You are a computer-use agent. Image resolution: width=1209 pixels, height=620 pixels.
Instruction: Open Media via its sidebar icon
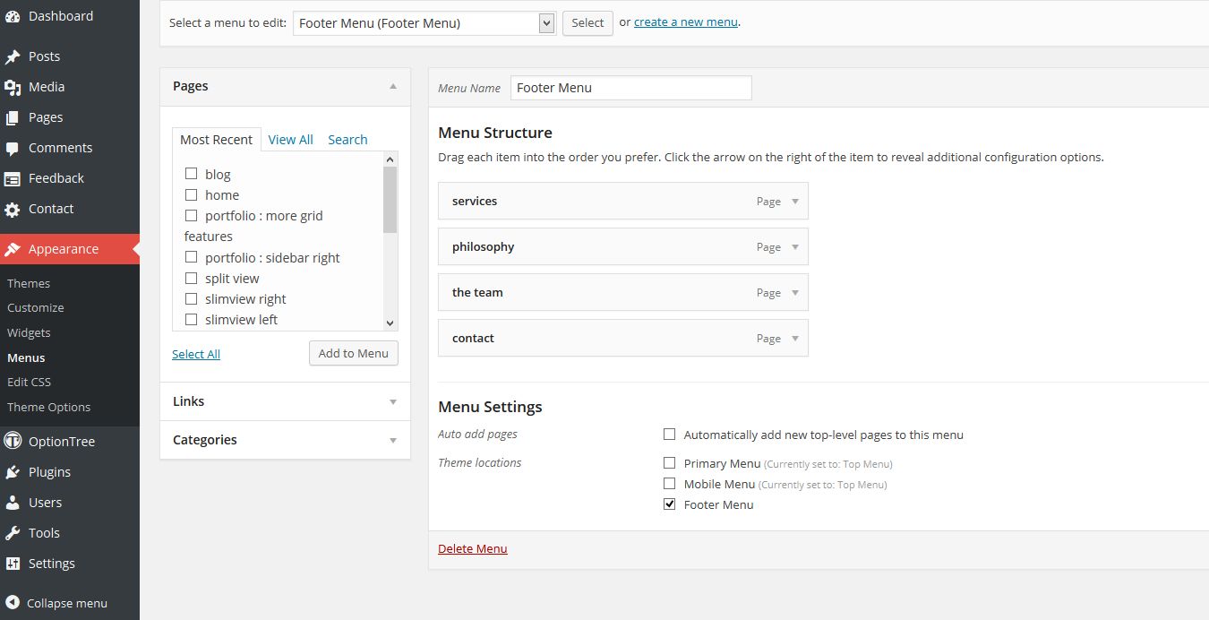(x=13, y=87)
